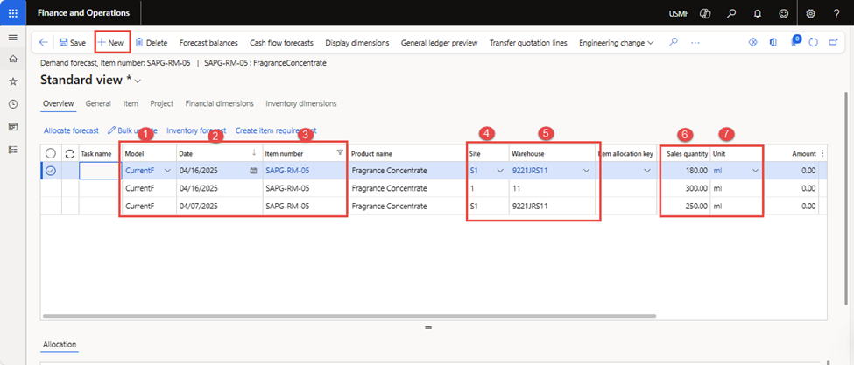Viewport: 854px width, 365px height.
Task: Open Workspaces icon in the sidebar
Action: pos(13,127)
